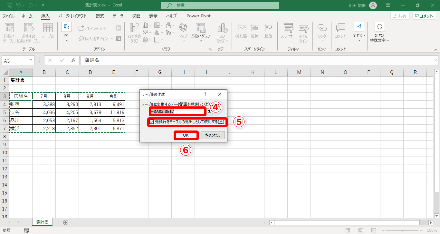Image resolution: width=440 pixels, height=234 pixels.
Task: Toggle the first-row-as-headers checkbox
Action: (152, 122)
